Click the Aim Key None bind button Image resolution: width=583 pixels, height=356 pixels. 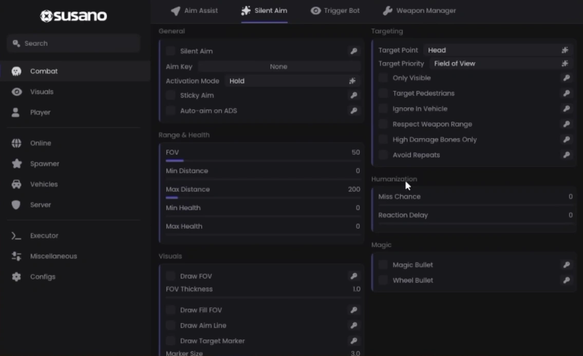279,67
